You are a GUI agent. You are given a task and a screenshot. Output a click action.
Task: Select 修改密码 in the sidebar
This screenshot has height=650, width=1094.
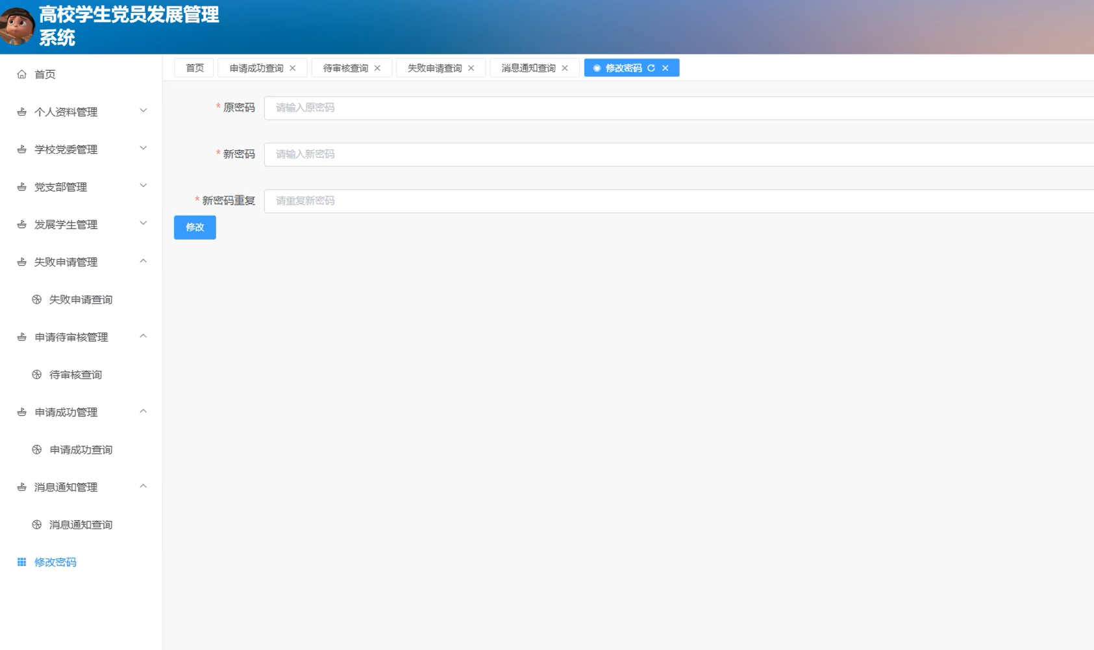point(56,562)
